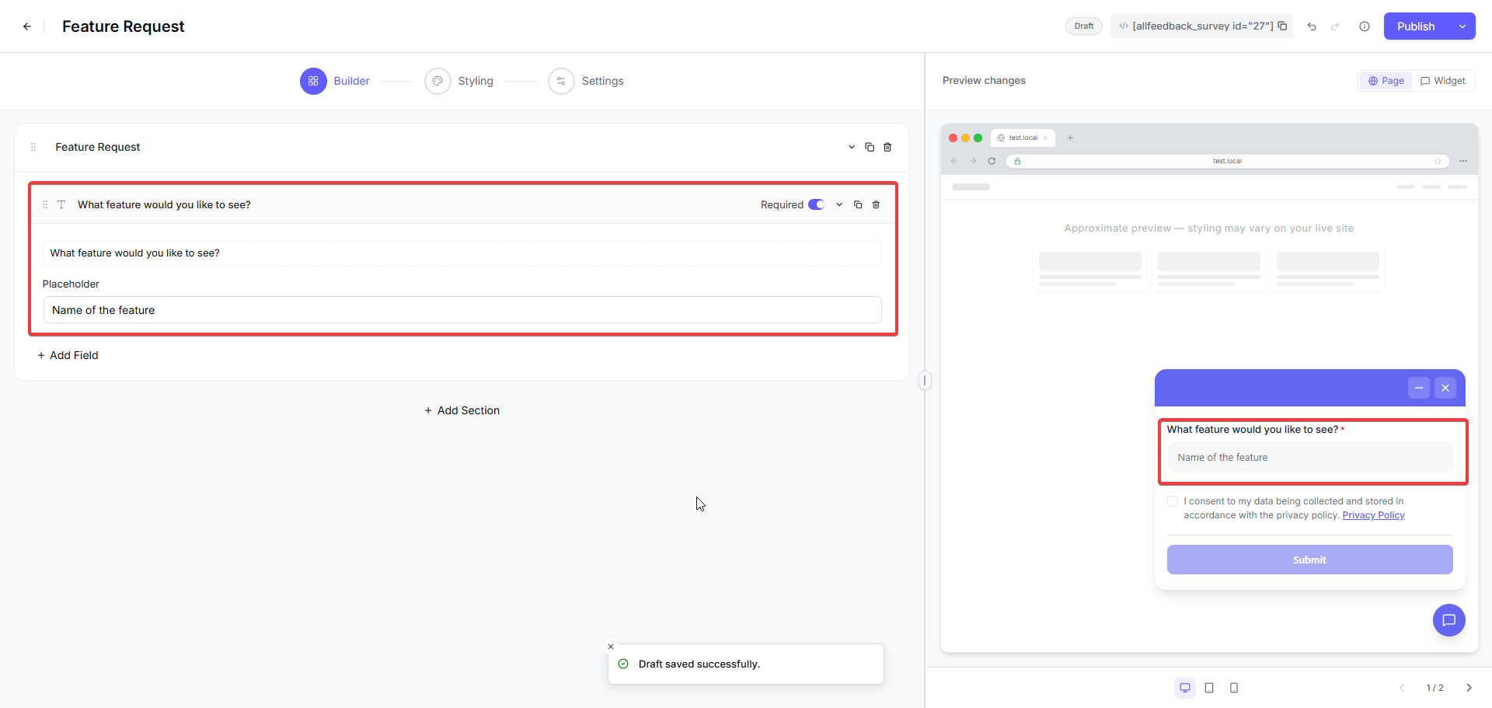The width and height of the screenshot is (1492, 708).
Task: Click the mock browser reload icon
Action: pyautogui.click(x=992, y=161)
